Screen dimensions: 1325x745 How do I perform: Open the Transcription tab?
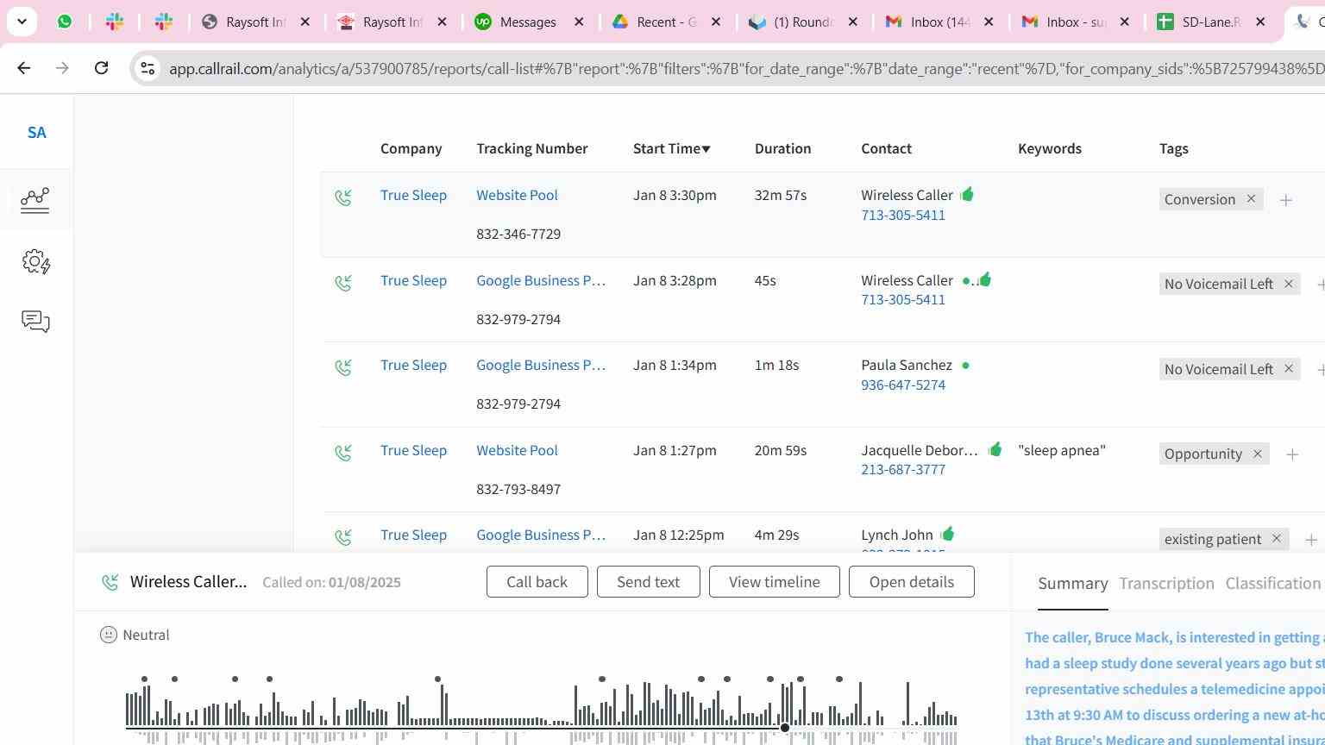coord(1166,584)
